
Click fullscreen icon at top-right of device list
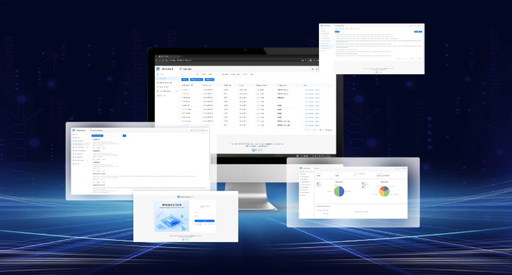pos(313,69)
